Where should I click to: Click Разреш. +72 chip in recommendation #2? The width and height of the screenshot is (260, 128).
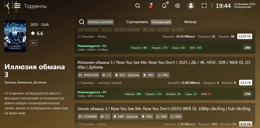coord(159,48)
